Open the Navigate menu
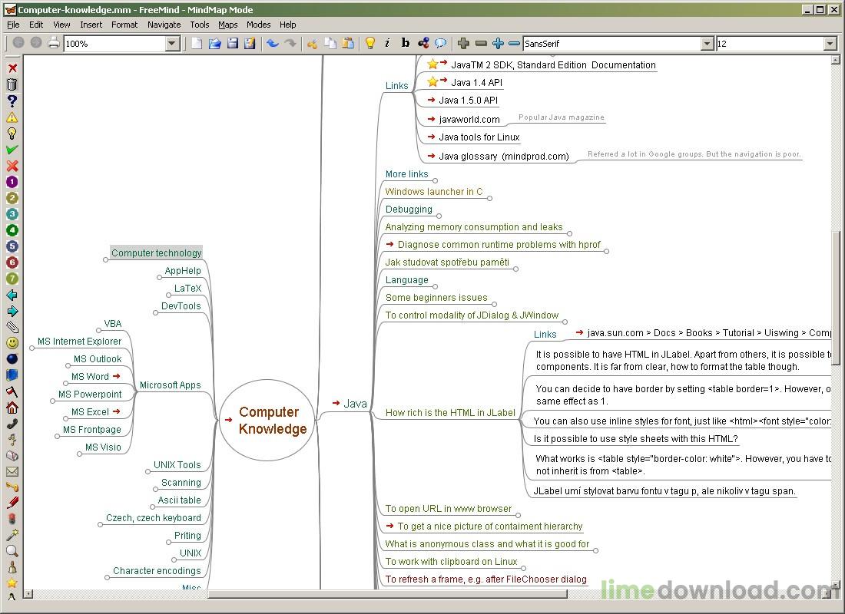This screenshot has height=614, width=845. 164,25
